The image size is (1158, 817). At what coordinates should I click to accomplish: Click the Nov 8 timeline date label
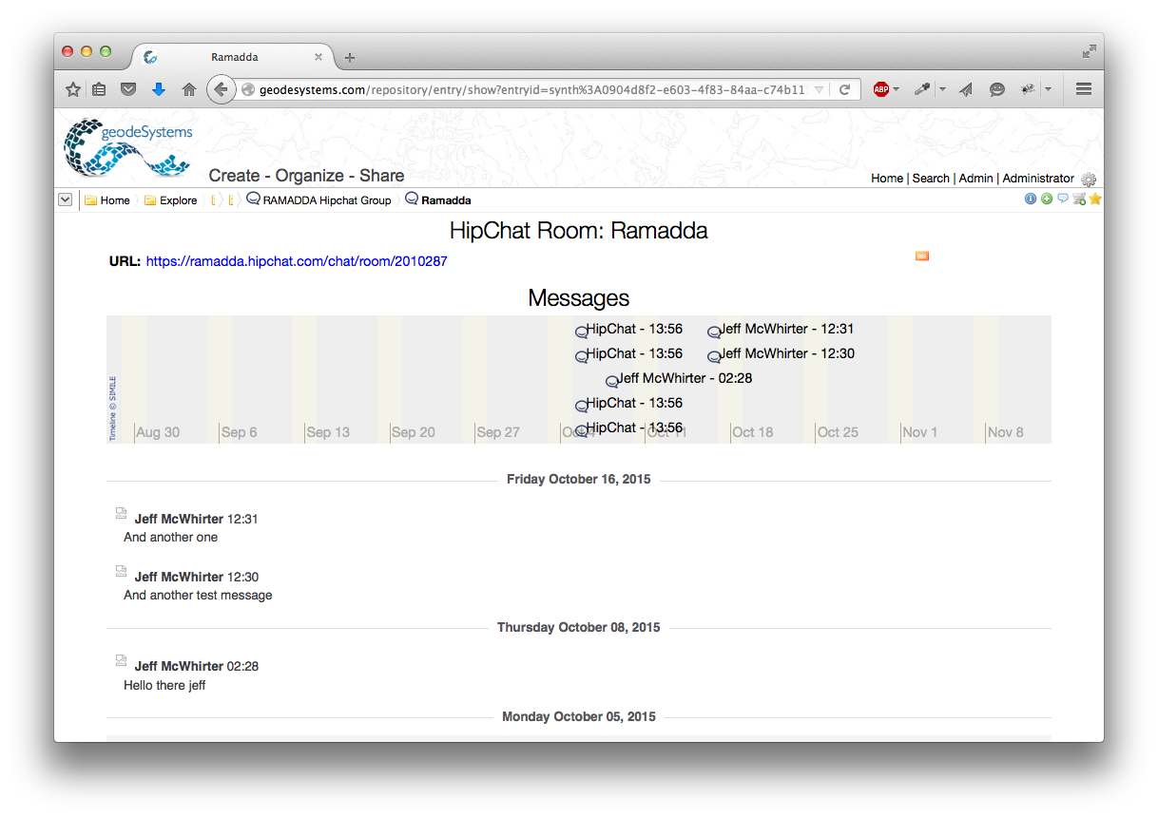point(1006,432)
